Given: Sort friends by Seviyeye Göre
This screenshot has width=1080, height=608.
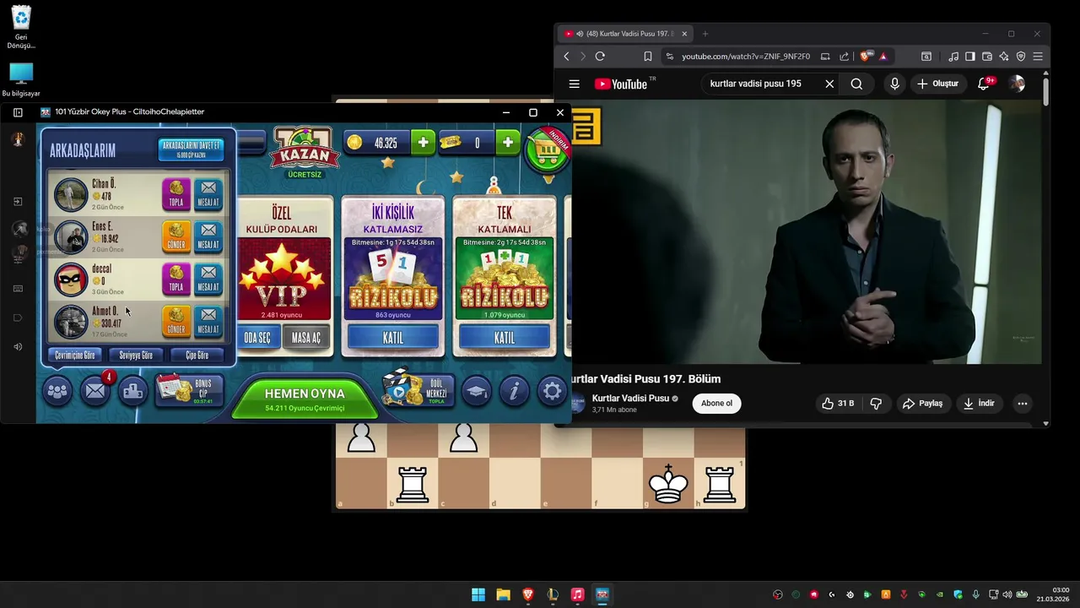Looking at the screenshot, I should [x=136, y=356].
